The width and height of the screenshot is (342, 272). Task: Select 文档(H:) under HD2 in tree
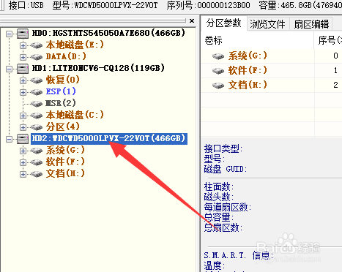[x=65, y=173]
